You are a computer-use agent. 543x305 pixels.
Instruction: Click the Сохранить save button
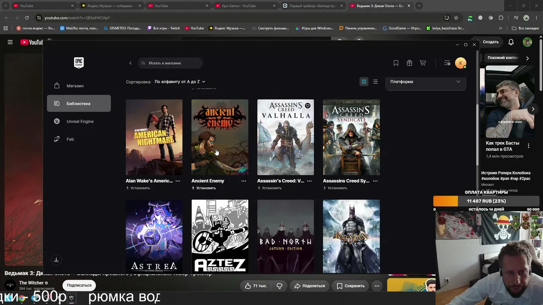pyautogui.click(x=350, y=286)
